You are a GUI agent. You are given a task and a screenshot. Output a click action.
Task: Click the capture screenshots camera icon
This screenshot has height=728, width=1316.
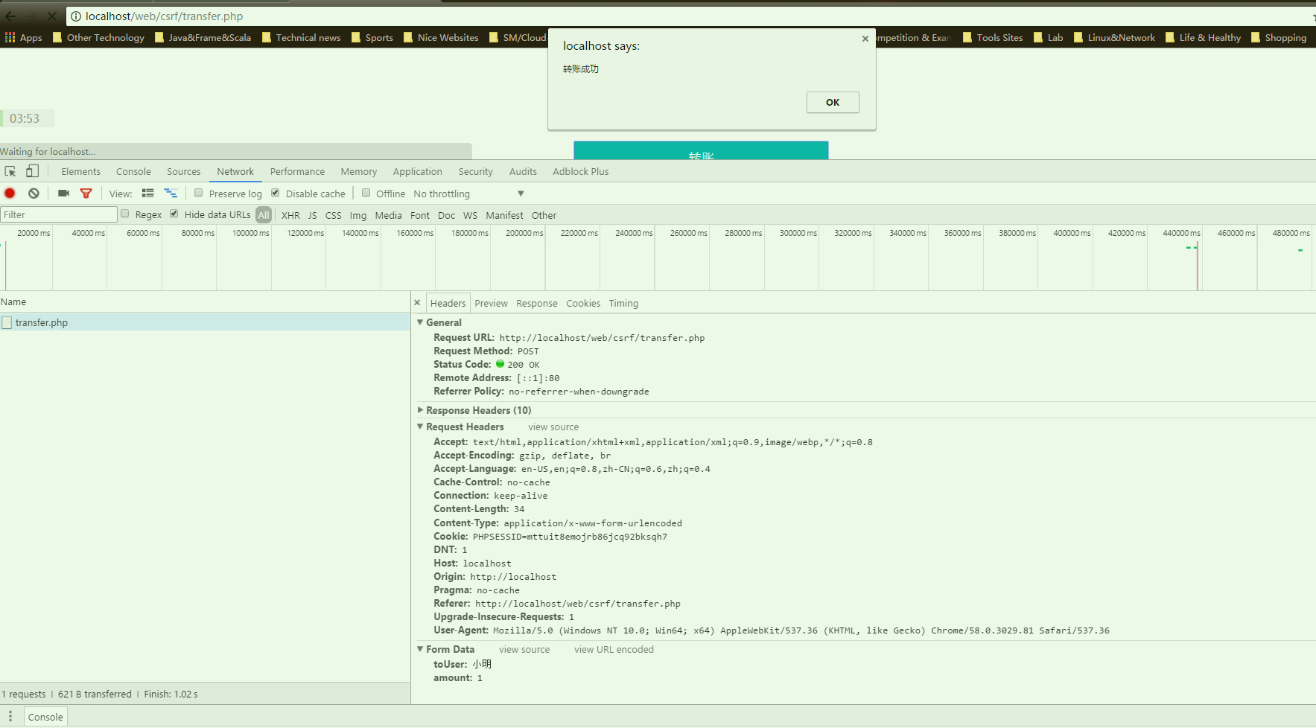(x=63, y=194)
